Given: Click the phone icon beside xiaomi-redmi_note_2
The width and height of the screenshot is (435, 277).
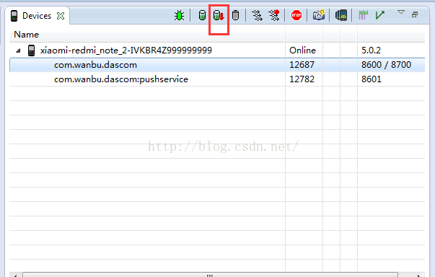Looking at the screenshot, I should tap(31, 50).
